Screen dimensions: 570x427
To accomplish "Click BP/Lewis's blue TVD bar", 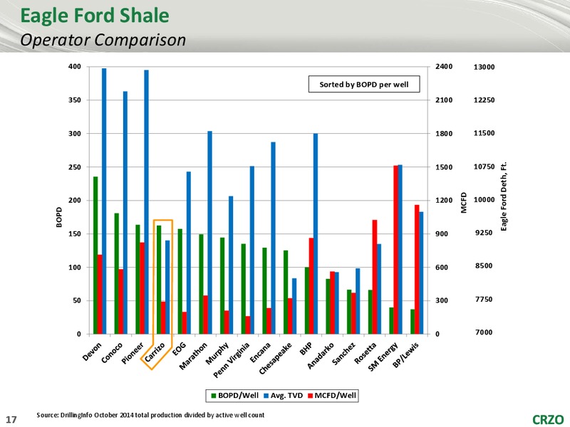I will [421, 273].
